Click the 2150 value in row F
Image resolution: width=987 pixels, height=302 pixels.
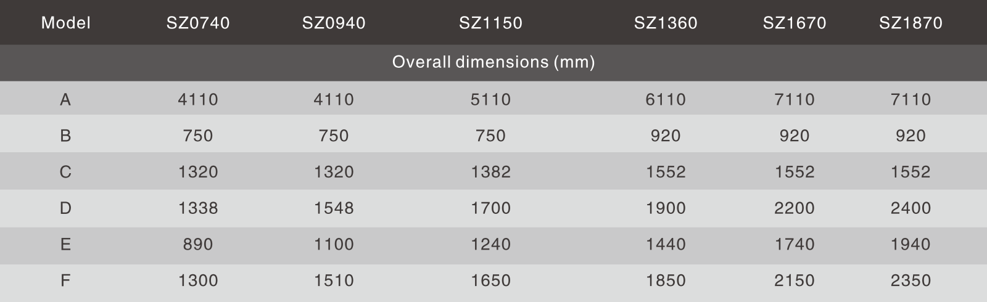[795, 280]
